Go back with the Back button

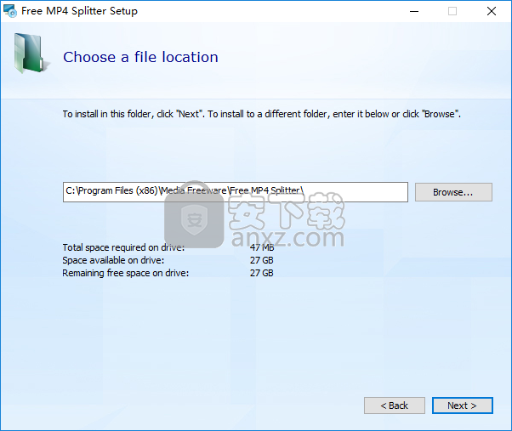tap(395, 405)
